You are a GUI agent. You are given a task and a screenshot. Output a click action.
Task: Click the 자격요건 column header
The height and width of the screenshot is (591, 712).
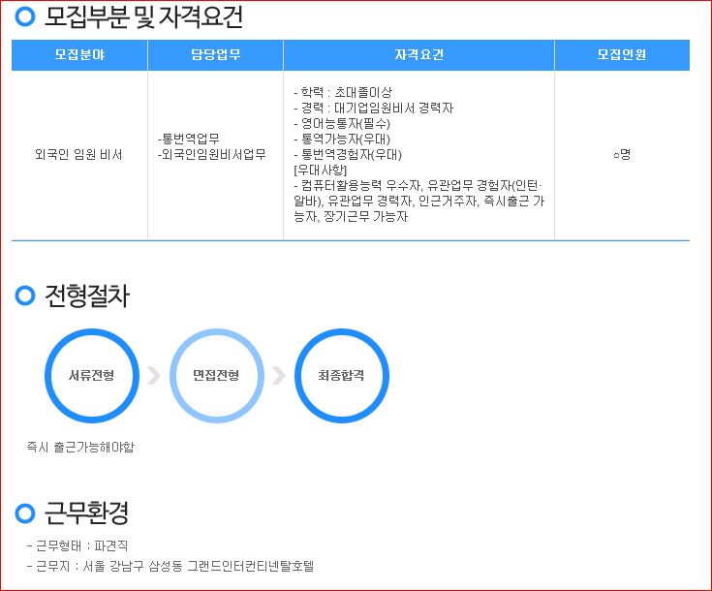(x=418, y=55)
